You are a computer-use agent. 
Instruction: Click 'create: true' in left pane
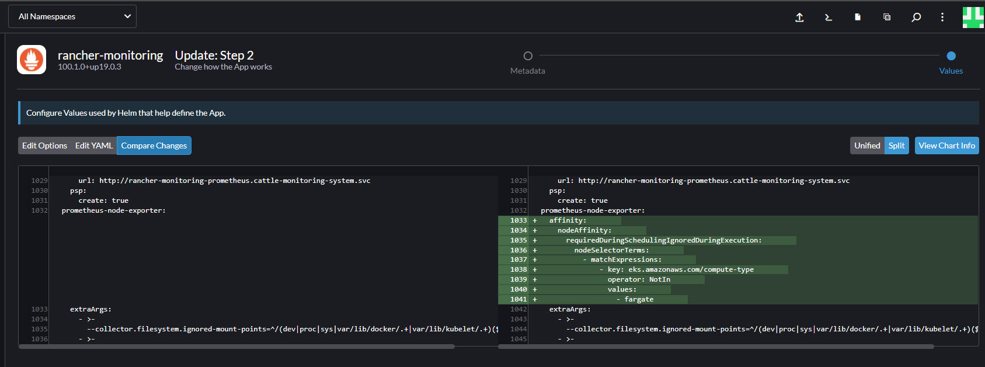(x=103, y=200)
